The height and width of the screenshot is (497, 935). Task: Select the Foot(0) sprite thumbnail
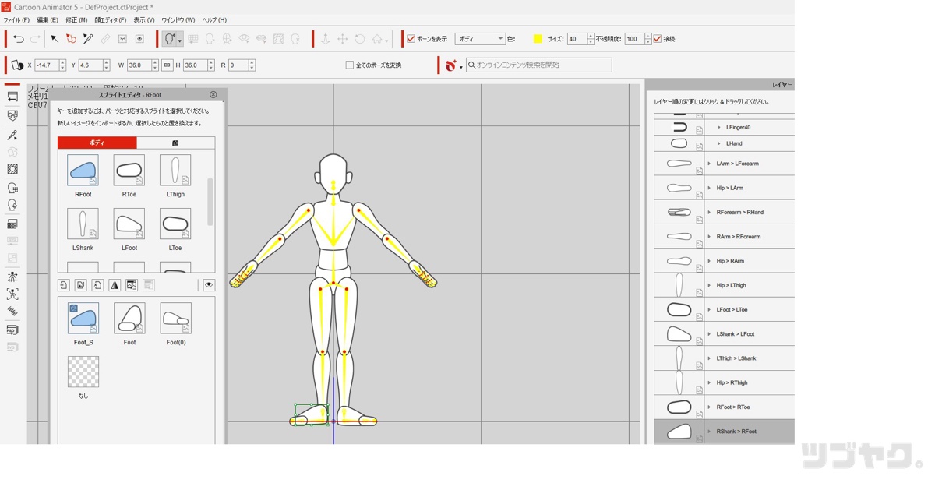[176, 319]
